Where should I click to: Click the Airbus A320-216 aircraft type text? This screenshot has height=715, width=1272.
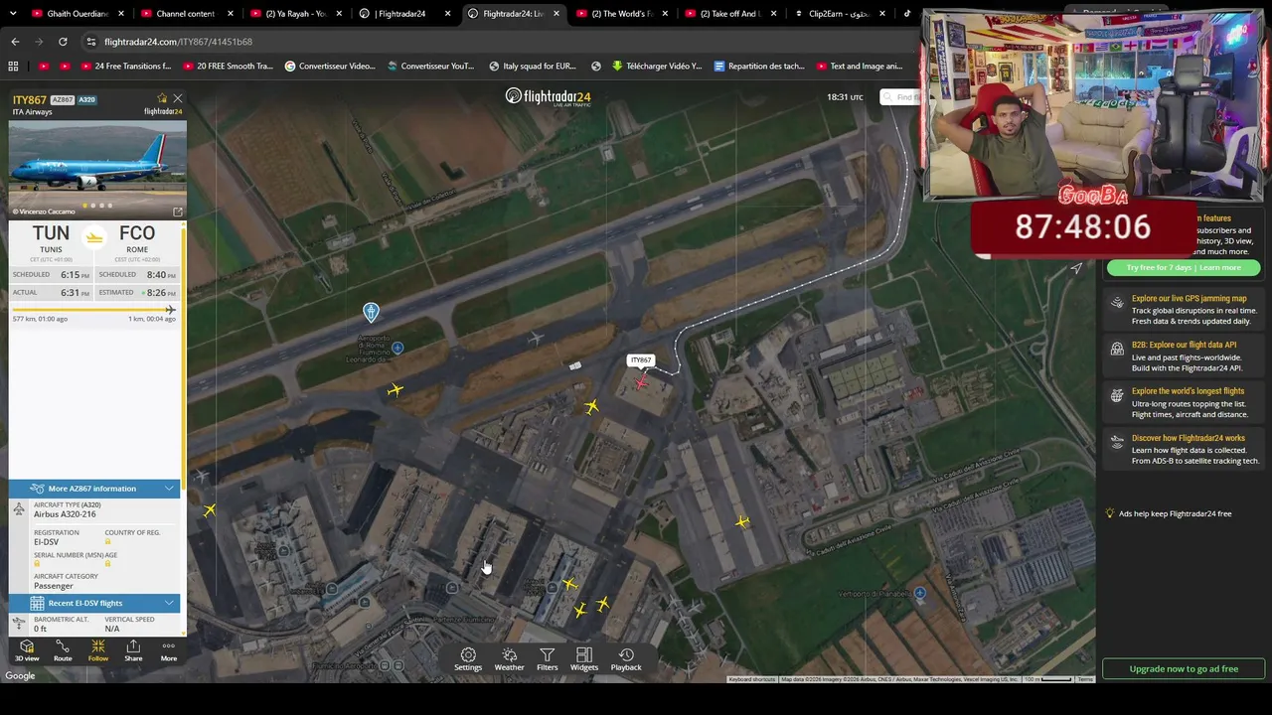pos(65,514)
